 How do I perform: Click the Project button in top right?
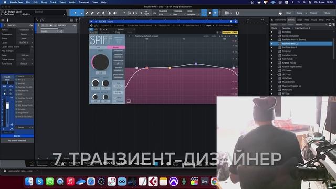(x=313, y=13)
